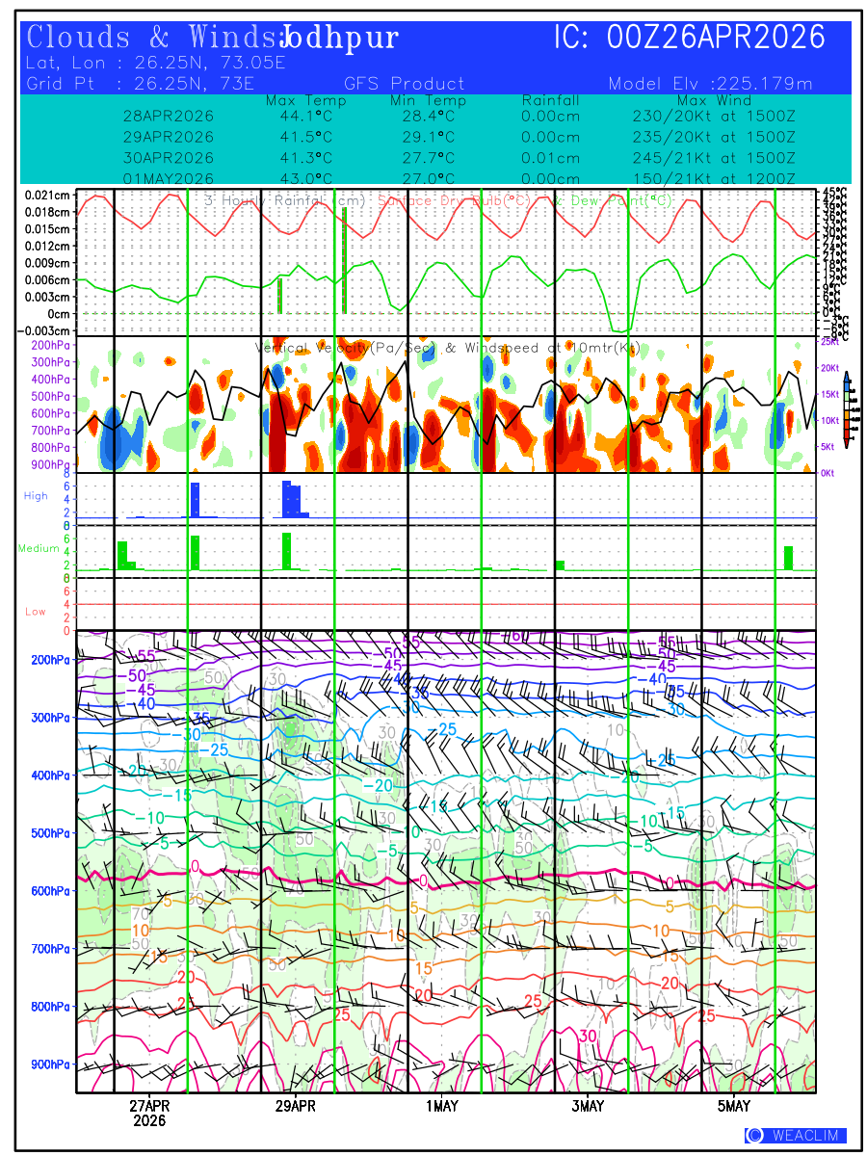Viewport: 867px width, 1156px height.
Task: Select the 1MAY date on the time axis
Action: pyautogui.click(x=441, y=1106)
